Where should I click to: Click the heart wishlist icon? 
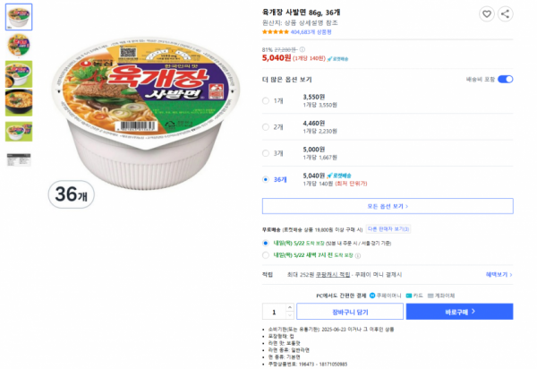pyautogui.click(x=486, y=14)
